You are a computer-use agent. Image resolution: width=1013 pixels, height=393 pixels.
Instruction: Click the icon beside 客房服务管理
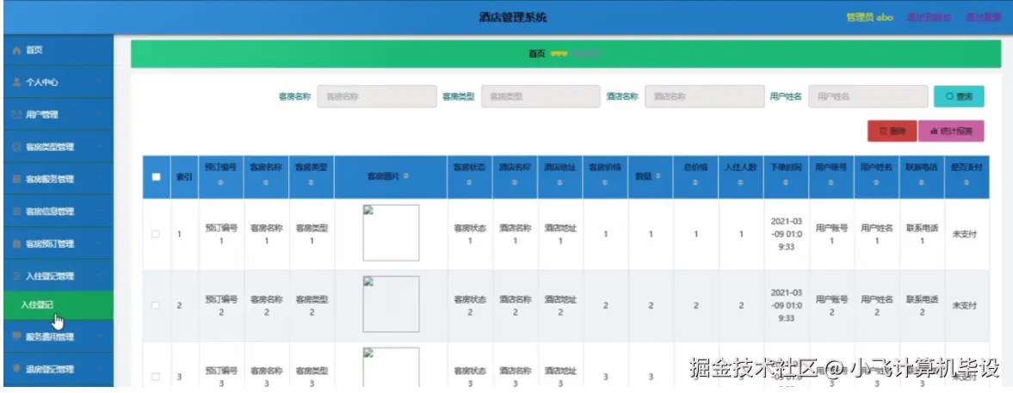coord(17,180)
